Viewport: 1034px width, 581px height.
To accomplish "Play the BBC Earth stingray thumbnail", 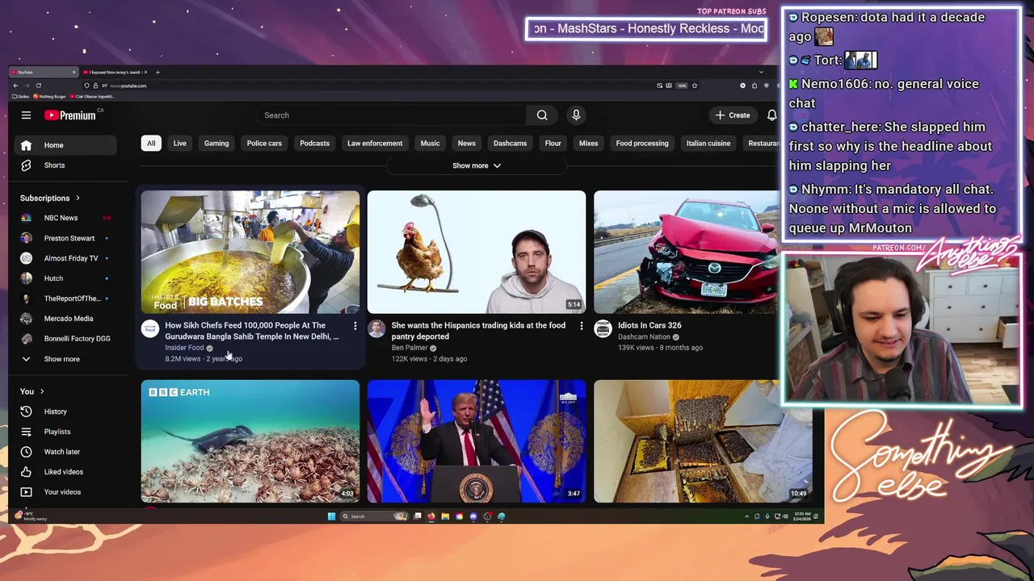I will [250, 441].
